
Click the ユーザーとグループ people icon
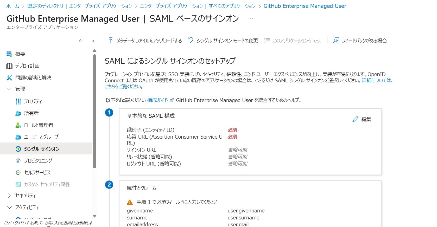18,137
